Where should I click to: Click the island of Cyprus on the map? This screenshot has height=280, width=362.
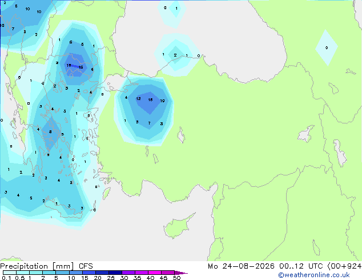coord(178,226)
